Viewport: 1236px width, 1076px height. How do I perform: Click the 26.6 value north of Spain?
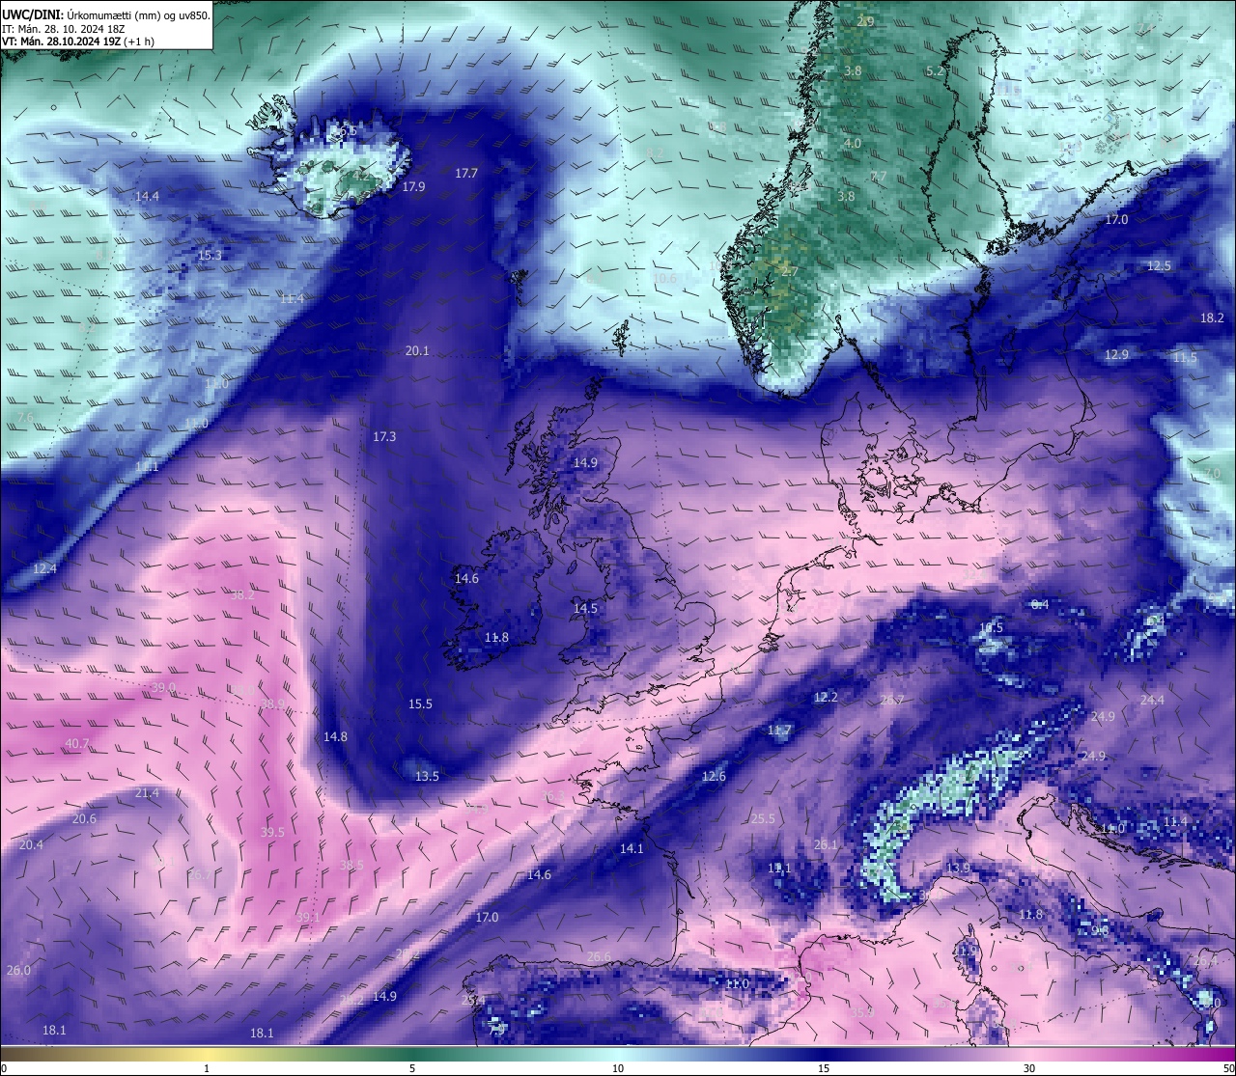(x=599, y=956)
